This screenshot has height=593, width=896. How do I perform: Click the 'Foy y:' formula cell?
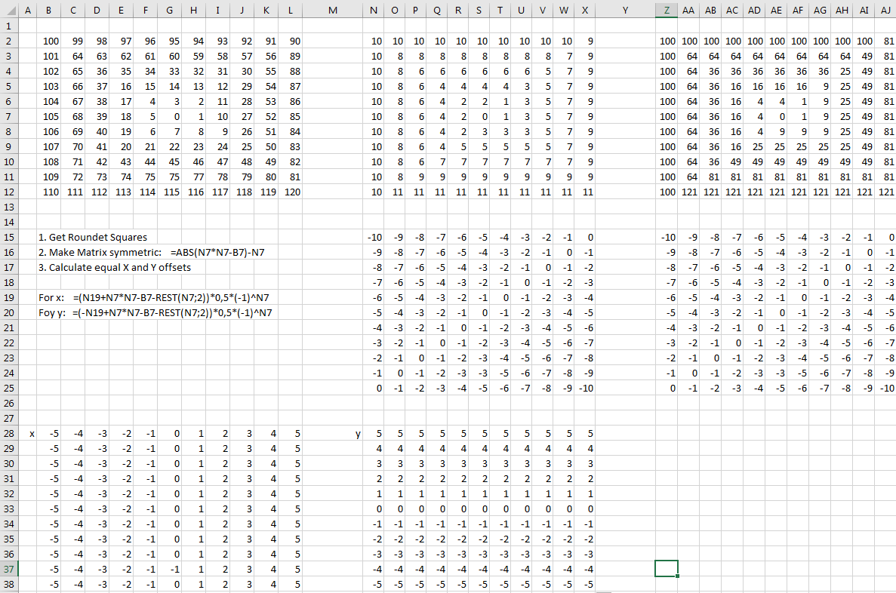tap(155, 312)
